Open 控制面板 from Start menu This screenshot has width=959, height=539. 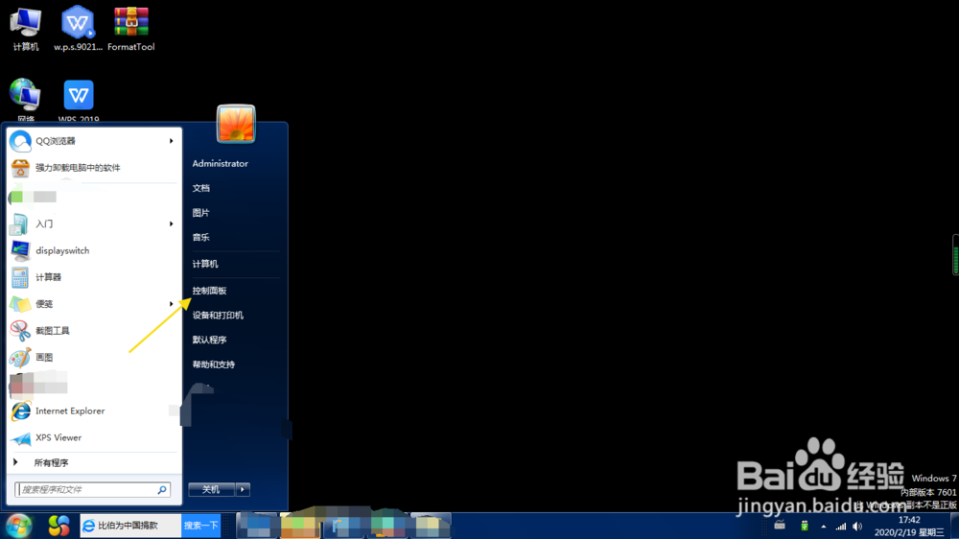pyautogui.click(x=210, y=291)
